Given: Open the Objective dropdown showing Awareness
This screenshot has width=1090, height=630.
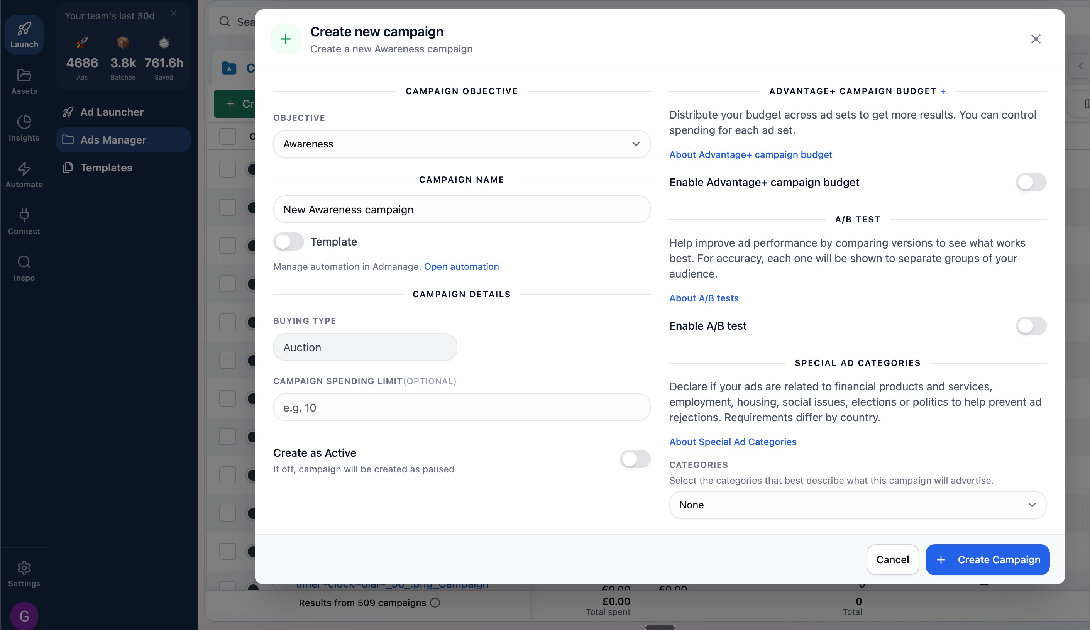Looking at the screenshot, I should 461,144.
